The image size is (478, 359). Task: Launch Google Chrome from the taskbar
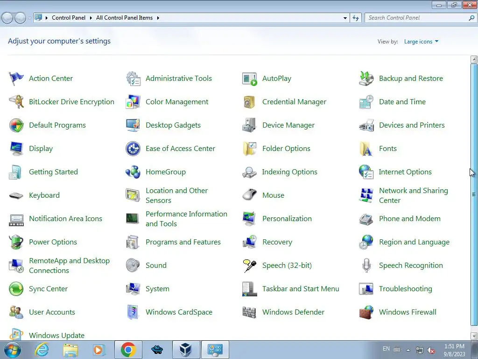(x=128, y=350)
